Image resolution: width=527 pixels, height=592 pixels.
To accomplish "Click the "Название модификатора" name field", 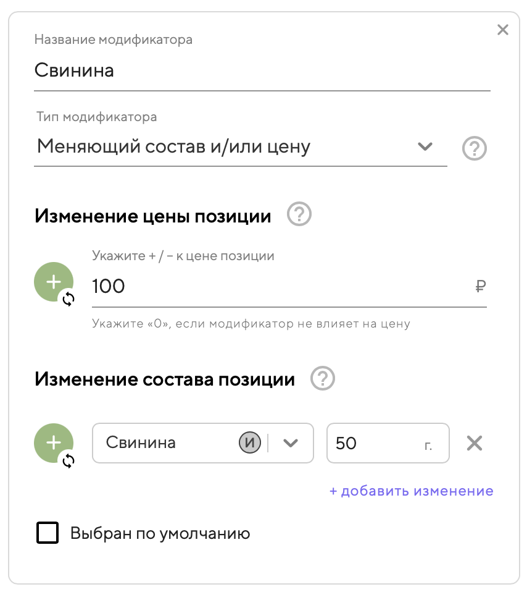I will pos(262,70).
